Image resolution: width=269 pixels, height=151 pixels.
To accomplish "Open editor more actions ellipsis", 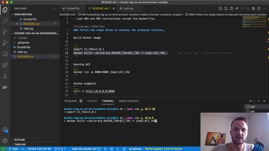I will 264,8.
